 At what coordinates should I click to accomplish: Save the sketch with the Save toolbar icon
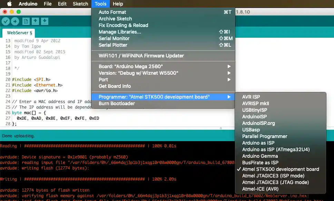45,21
